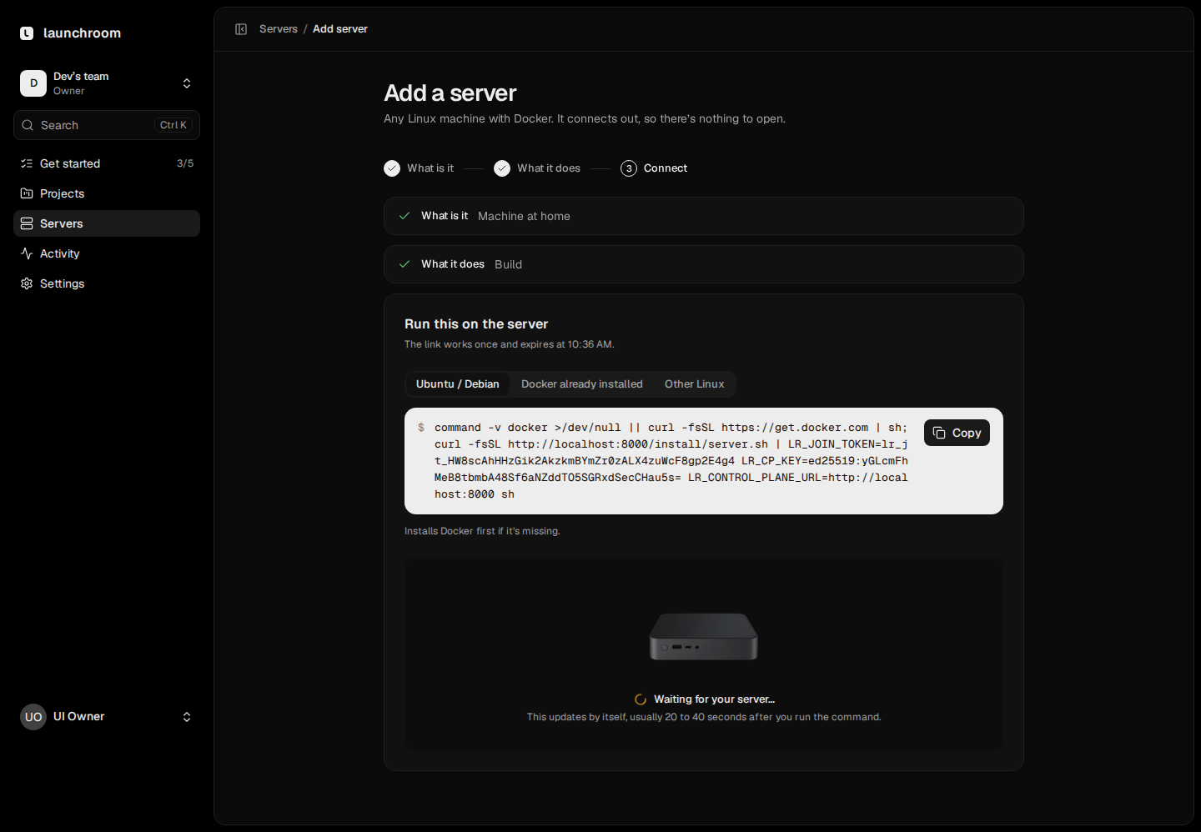Click the step 3 Connect circle
Viewport: 1201px width, 832px height.
point(629,168)
